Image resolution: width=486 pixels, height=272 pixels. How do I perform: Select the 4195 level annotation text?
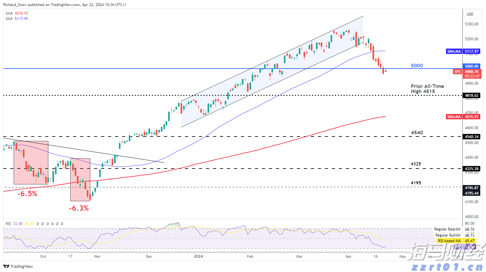[416, 183]
